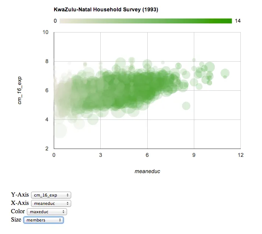Expand the Color dropdown set to maxeduc
Viewport: 262px width, 234px height.
(47, 212)
